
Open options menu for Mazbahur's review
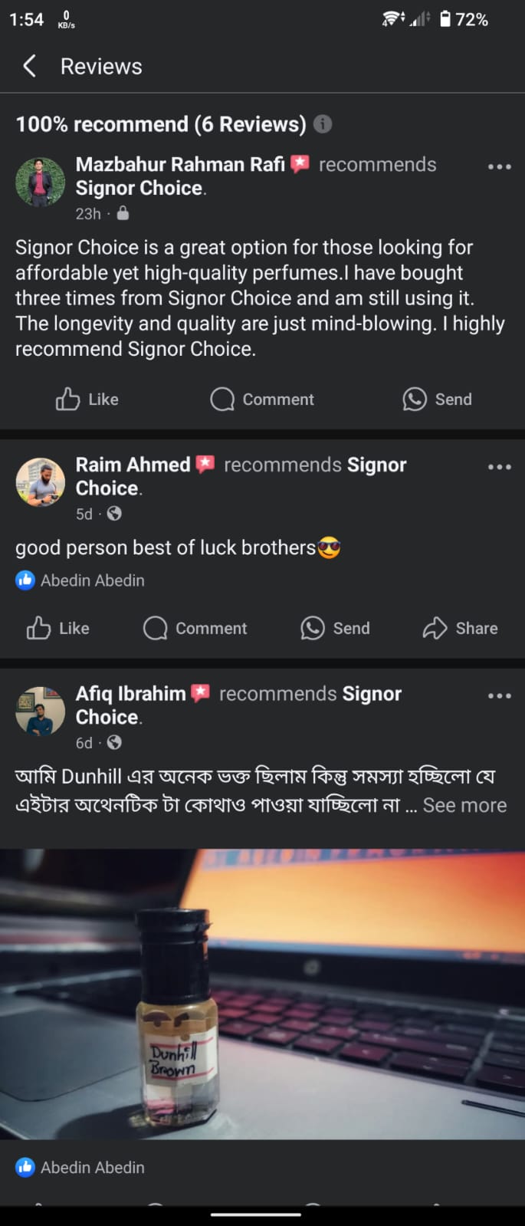(x=499, y=166)
